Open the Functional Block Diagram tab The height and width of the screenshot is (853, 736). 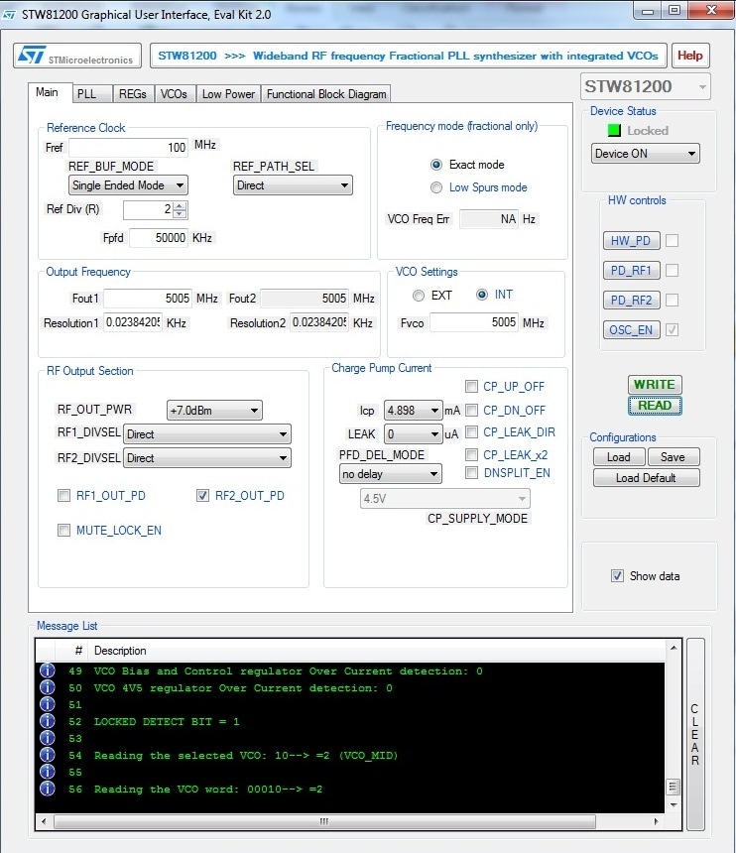[325, 94]
